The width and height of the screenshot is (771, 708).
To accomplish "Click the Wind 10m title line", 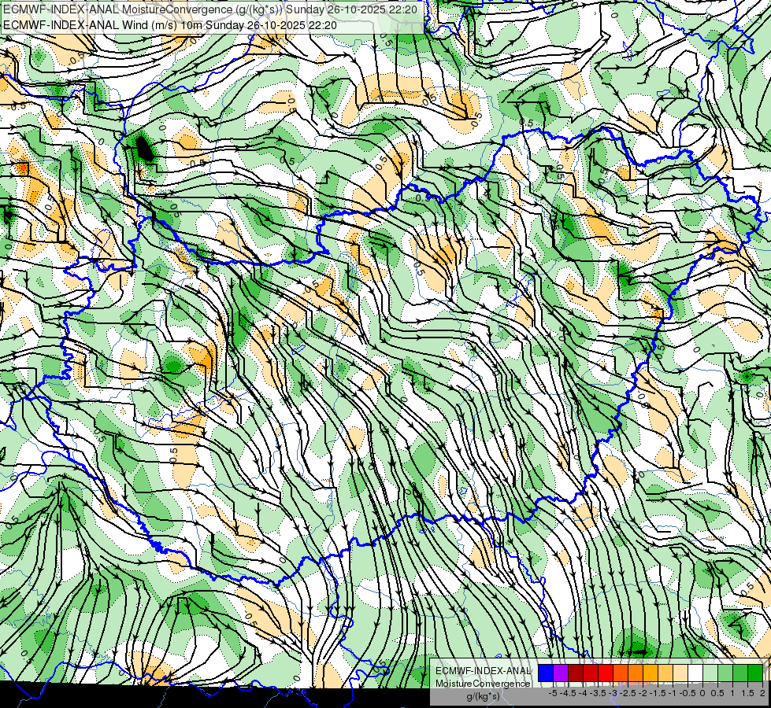I will tap(170, 24).
